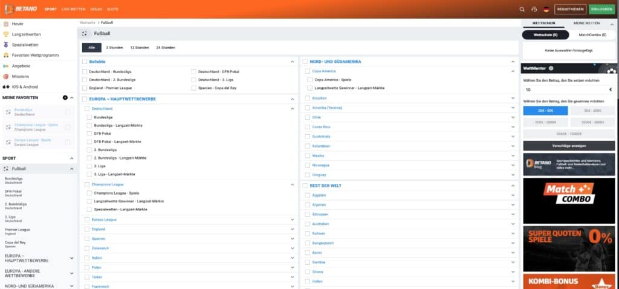This screenshot has height=289, width=619.
Task: Click the football icon in Fußball page header
Action: point(85,34)
